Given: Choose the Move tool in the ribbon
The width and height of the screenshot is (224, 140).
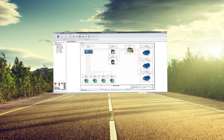Looking at the screenshot, I should (77, 36).
